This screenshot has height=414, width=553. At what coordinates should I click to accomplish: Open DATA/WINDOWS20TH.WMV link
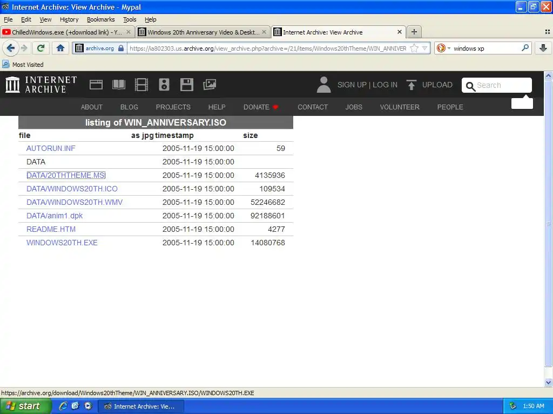point(75,202)
